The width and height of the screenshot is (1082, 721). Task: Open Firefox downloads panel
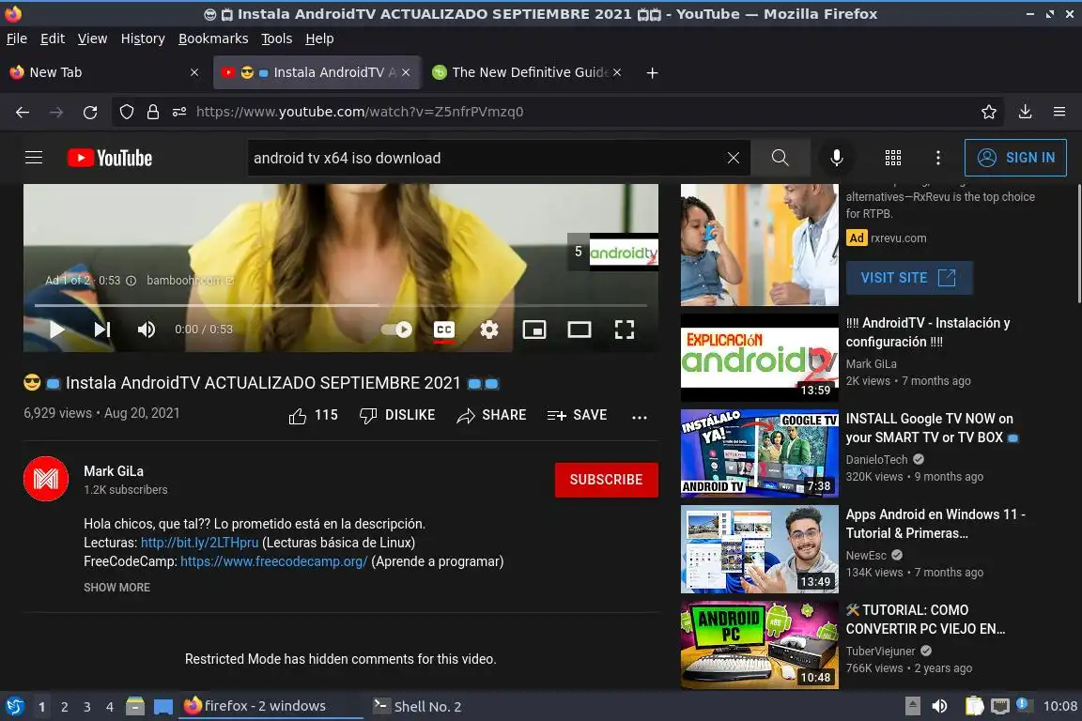(x=1025, y=112)
